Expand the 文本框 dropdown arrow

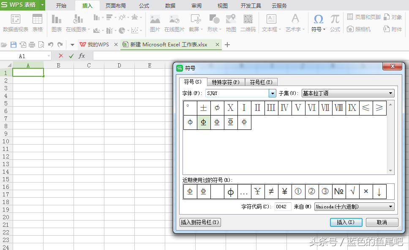[x=280, y=30]
